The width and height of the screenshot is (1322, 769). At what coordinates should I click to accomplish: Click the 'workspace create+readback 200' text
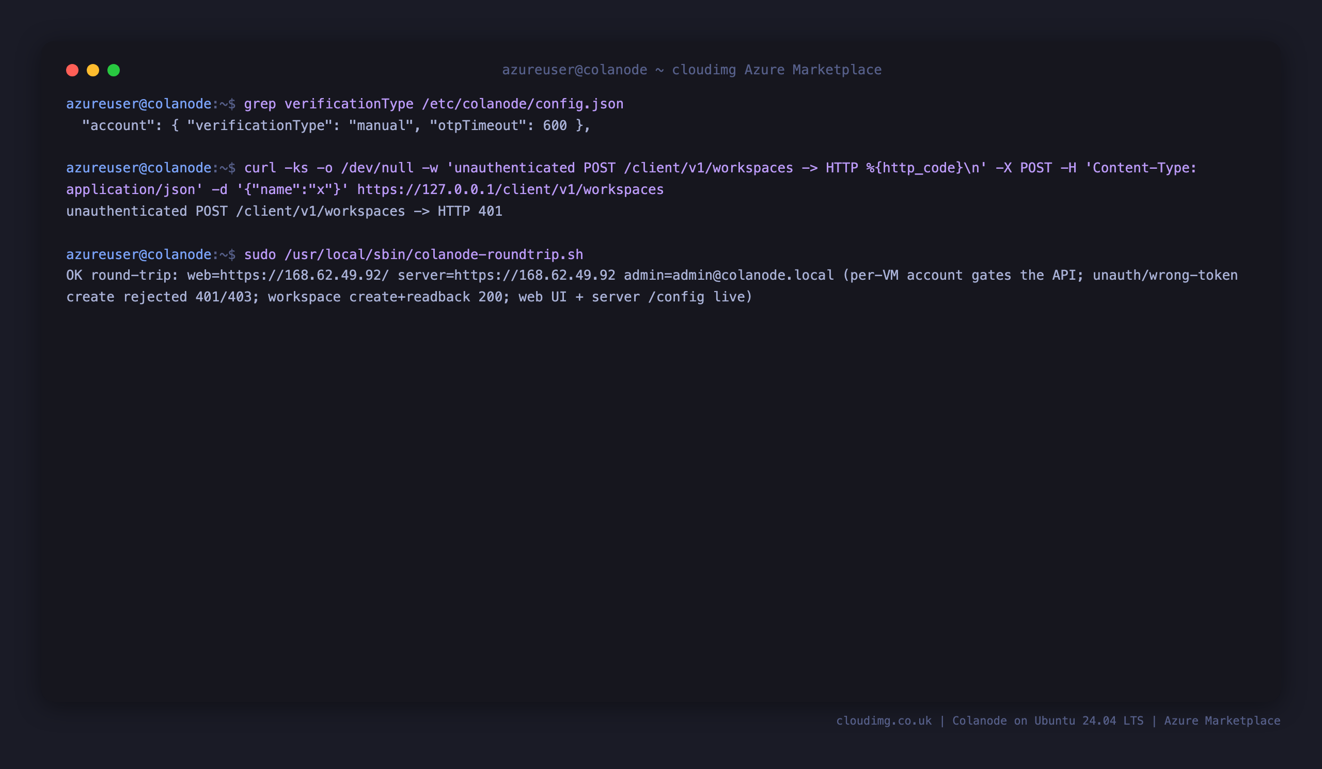pos(385,297)
